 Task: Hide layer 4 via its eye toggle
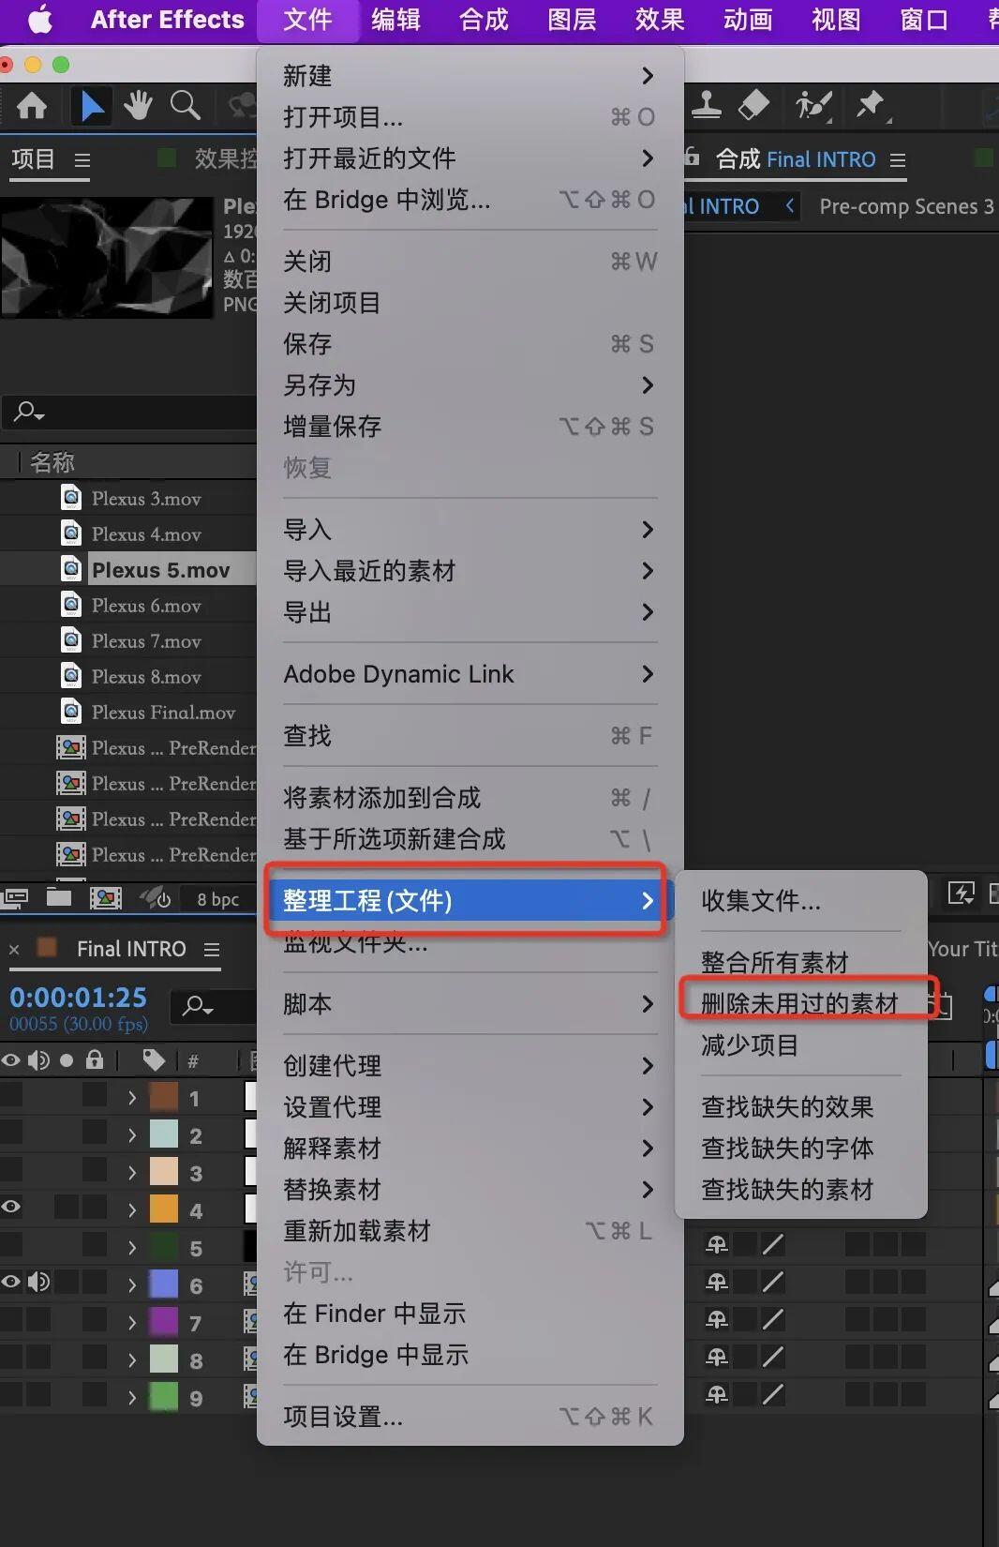10,1207
